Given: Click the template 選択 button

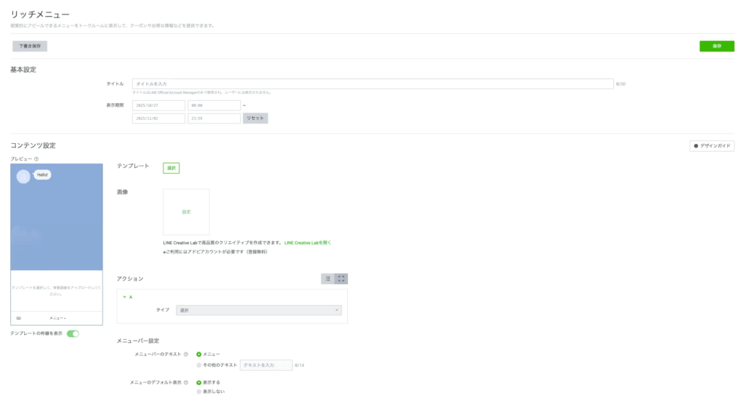Looking at the screenshot, I should tap(171, 168).
